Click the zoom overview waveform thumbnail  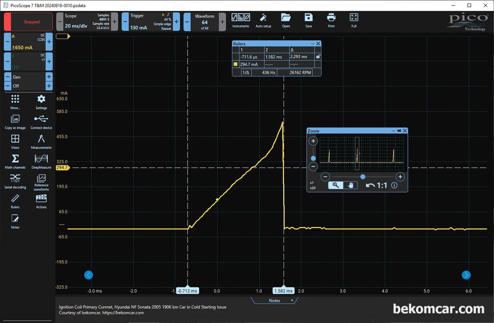coord(362,154)
